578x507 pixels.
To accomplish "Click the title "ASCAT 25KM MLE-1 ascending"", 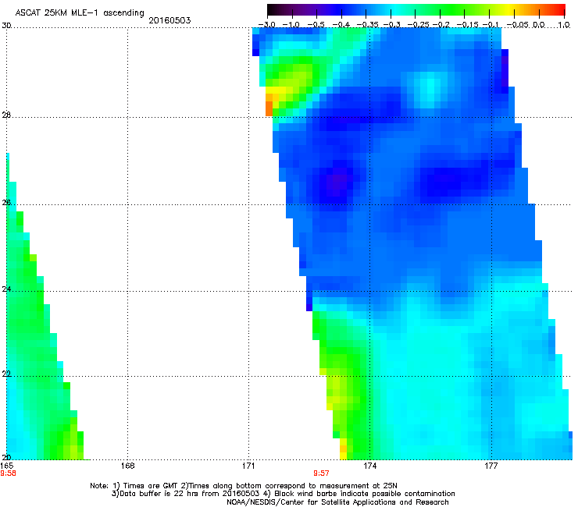I will [80, 12].
